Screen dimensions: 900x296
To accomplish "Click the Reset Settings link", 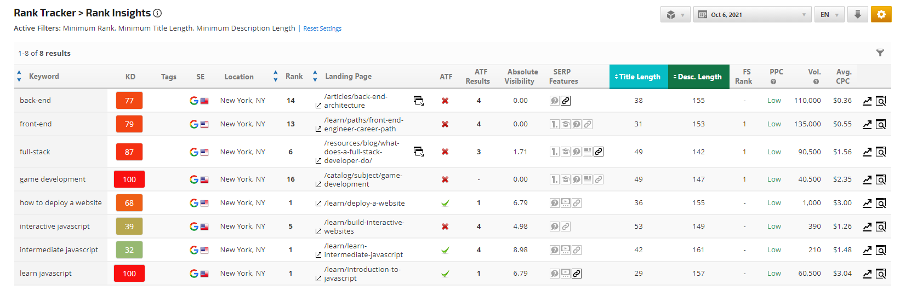I will [x=322, y=28].
